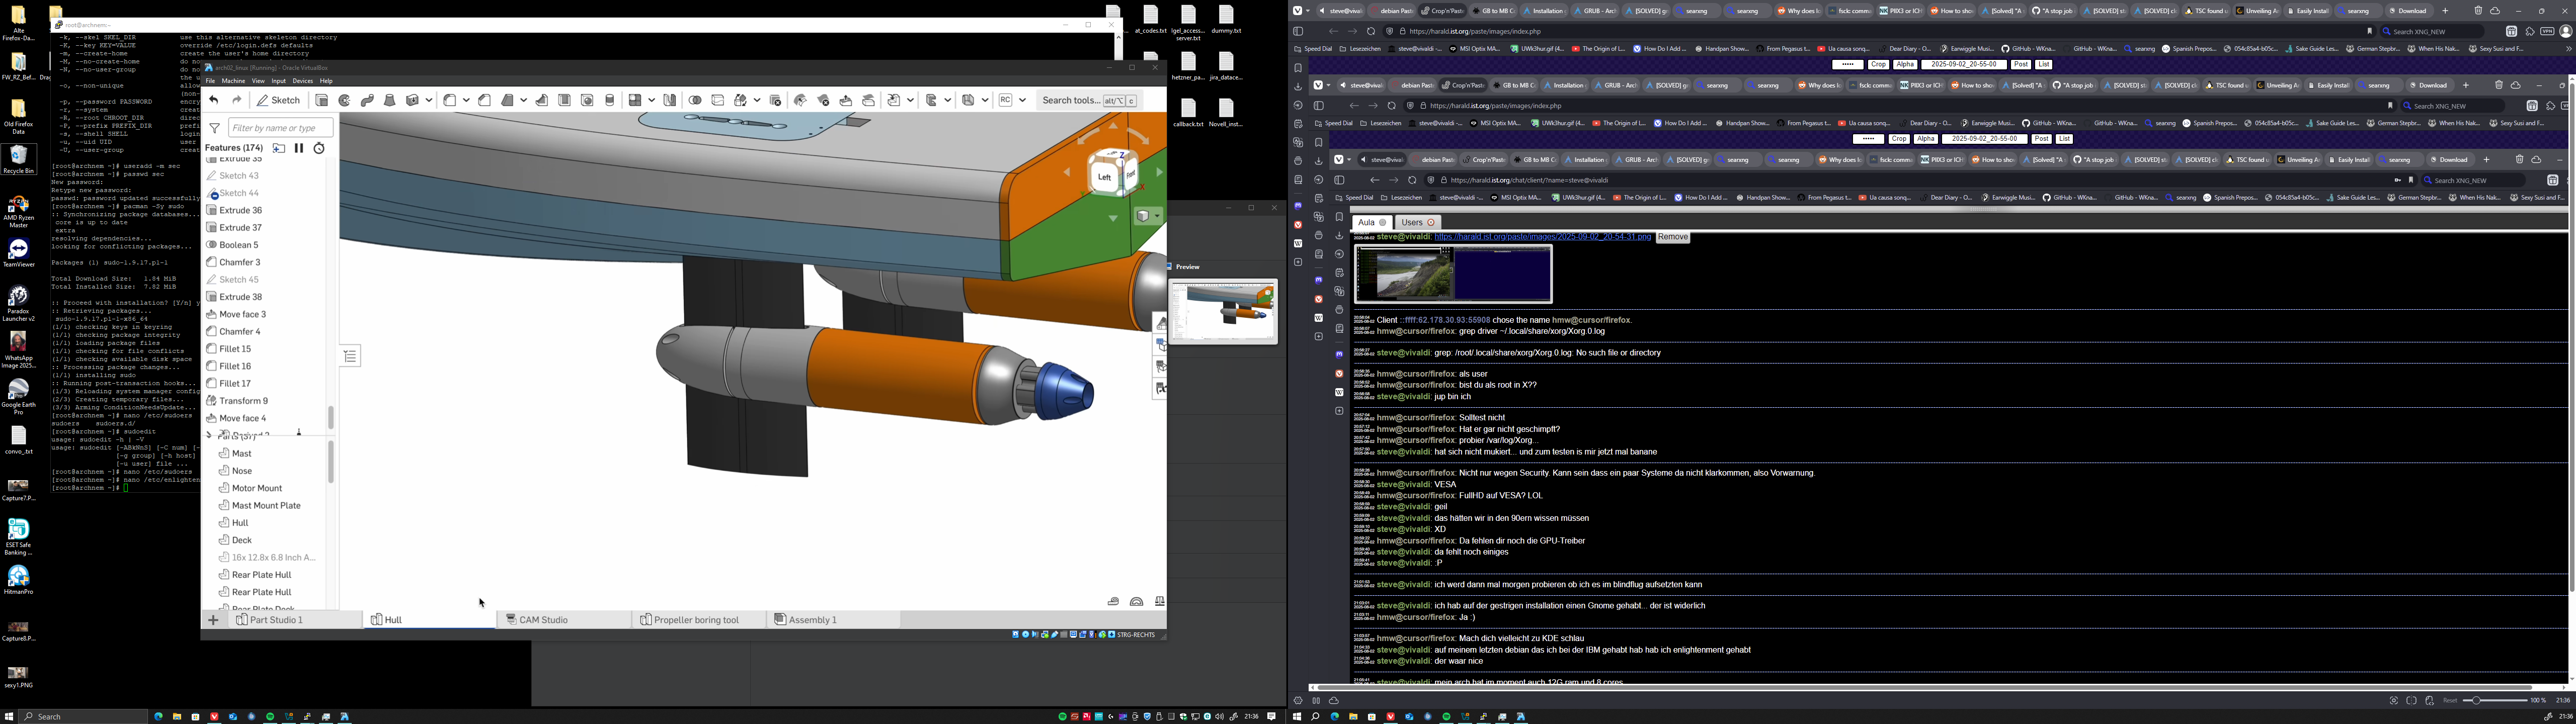The image size is (2576, 724).
Task: Click the add new tab plus button in Onshape
Action: tap(213, 620)
